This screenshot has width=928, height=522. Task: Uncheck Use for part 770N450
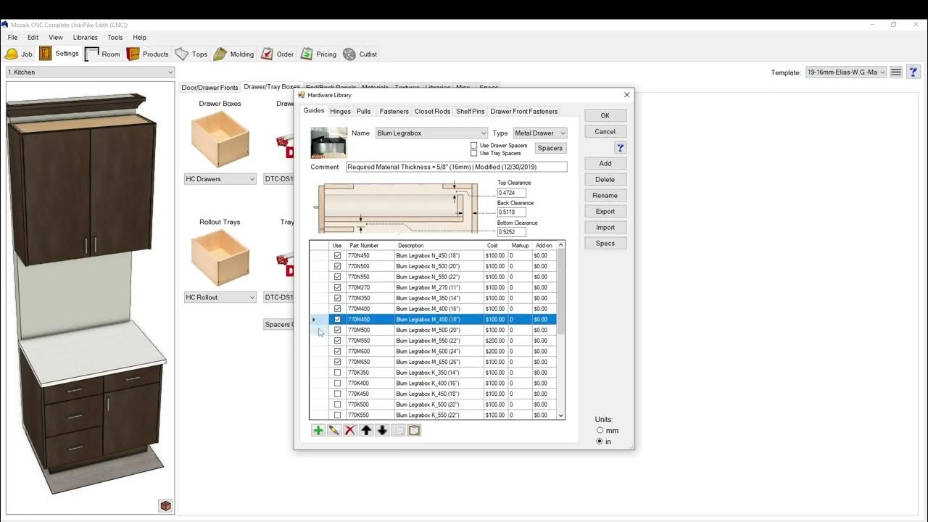(337, 255)
